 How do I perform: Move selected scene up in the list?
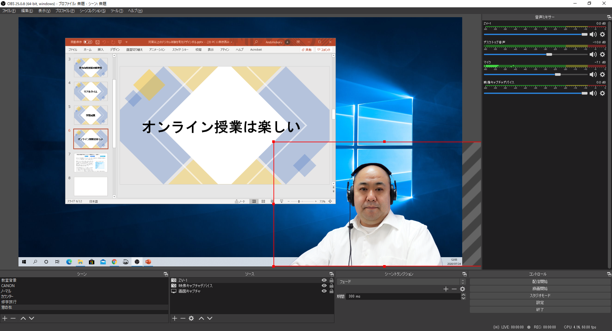point(23,318)
